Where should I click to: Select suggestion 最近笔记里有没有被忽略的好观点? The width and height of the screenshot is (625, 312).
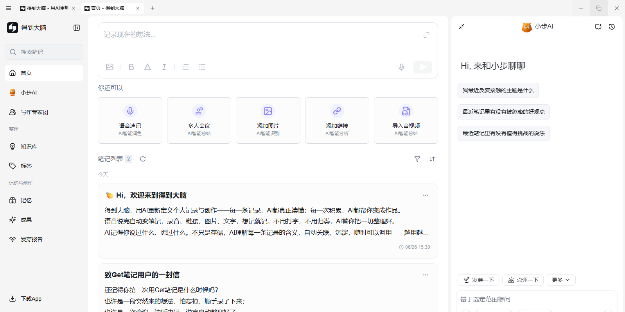click(504, 112)
